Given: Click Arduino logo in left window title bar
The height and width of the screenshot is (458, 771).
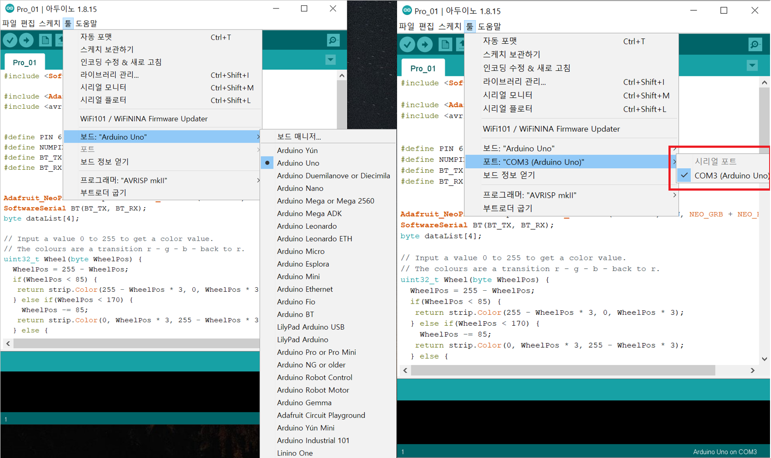Looking at the screenshot, I should pos(9,8).
